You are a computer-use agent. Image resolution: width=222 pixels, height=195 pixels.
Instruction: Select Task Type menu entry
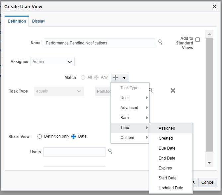coord(130,88)
